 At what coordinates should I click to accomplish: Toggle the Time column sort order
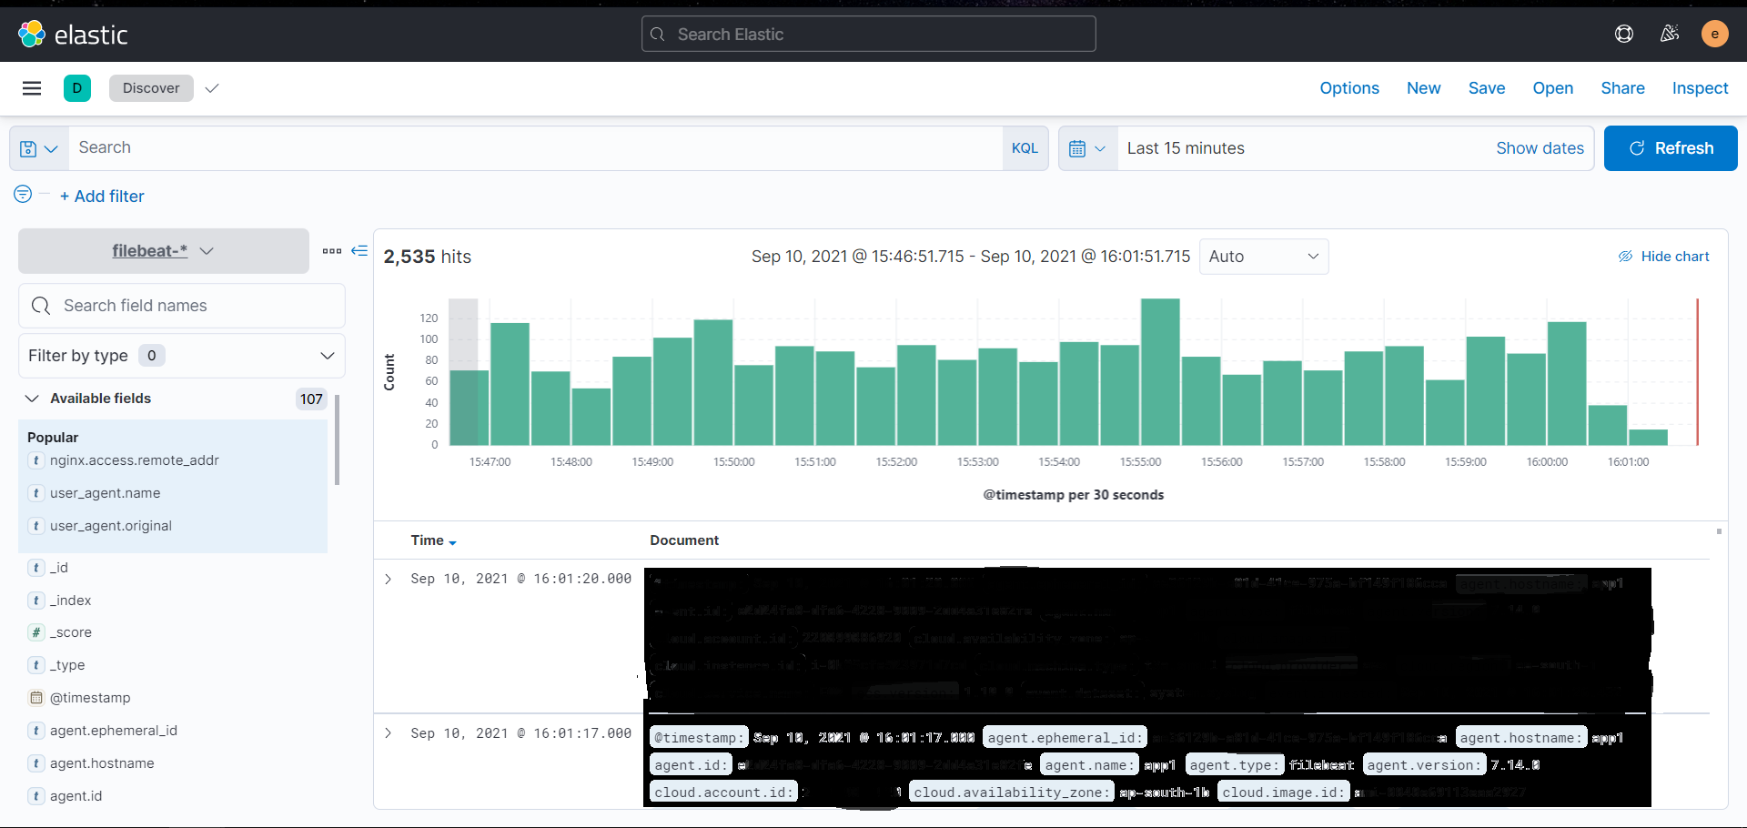pos(433,540)
